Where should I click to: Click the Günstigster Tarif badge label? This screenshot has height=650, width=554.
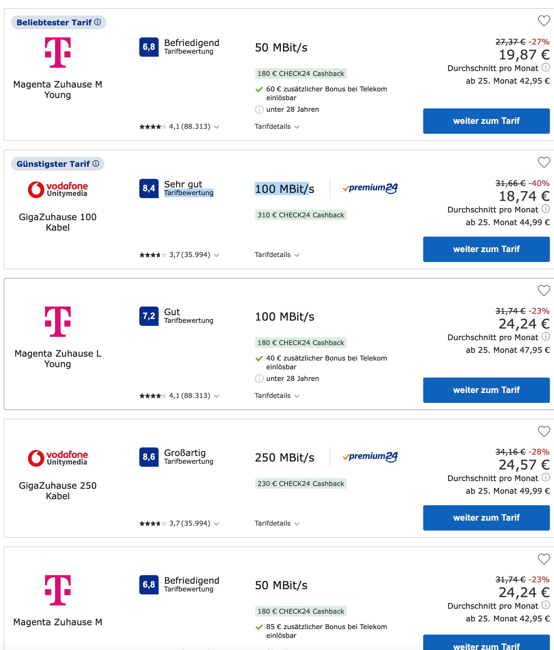click(x=53, y=164)
